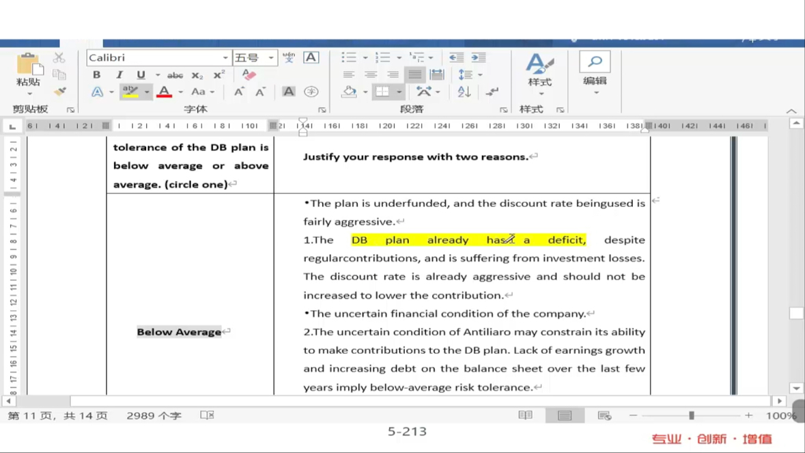Toggle Italic formatting

(x=119, y=75)
